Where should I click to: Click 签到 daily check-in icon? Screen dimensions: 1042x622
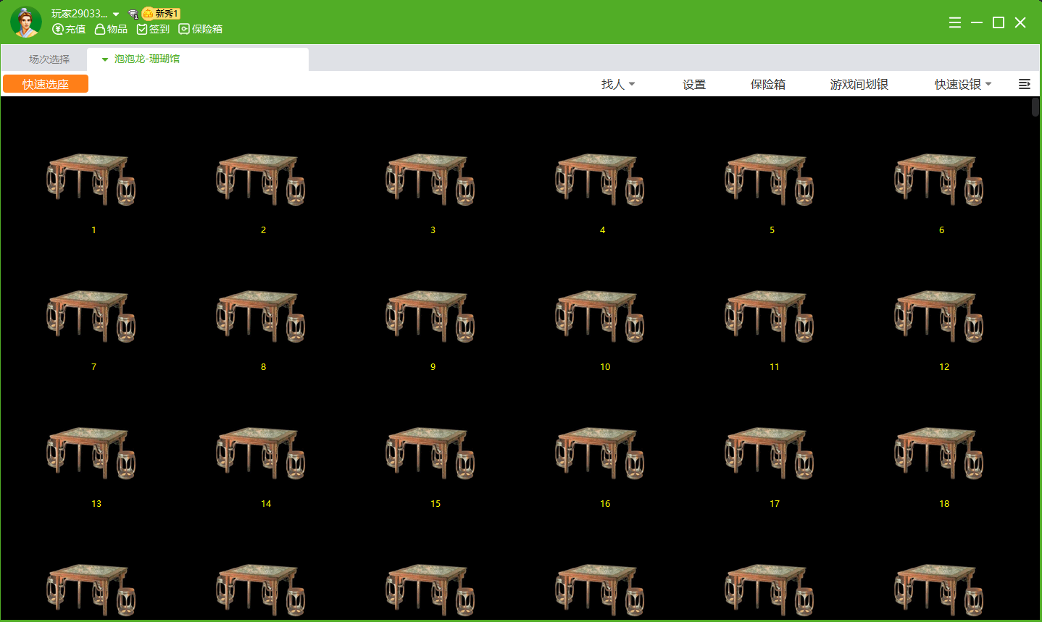pyautogui.click(x=153, y=29)
